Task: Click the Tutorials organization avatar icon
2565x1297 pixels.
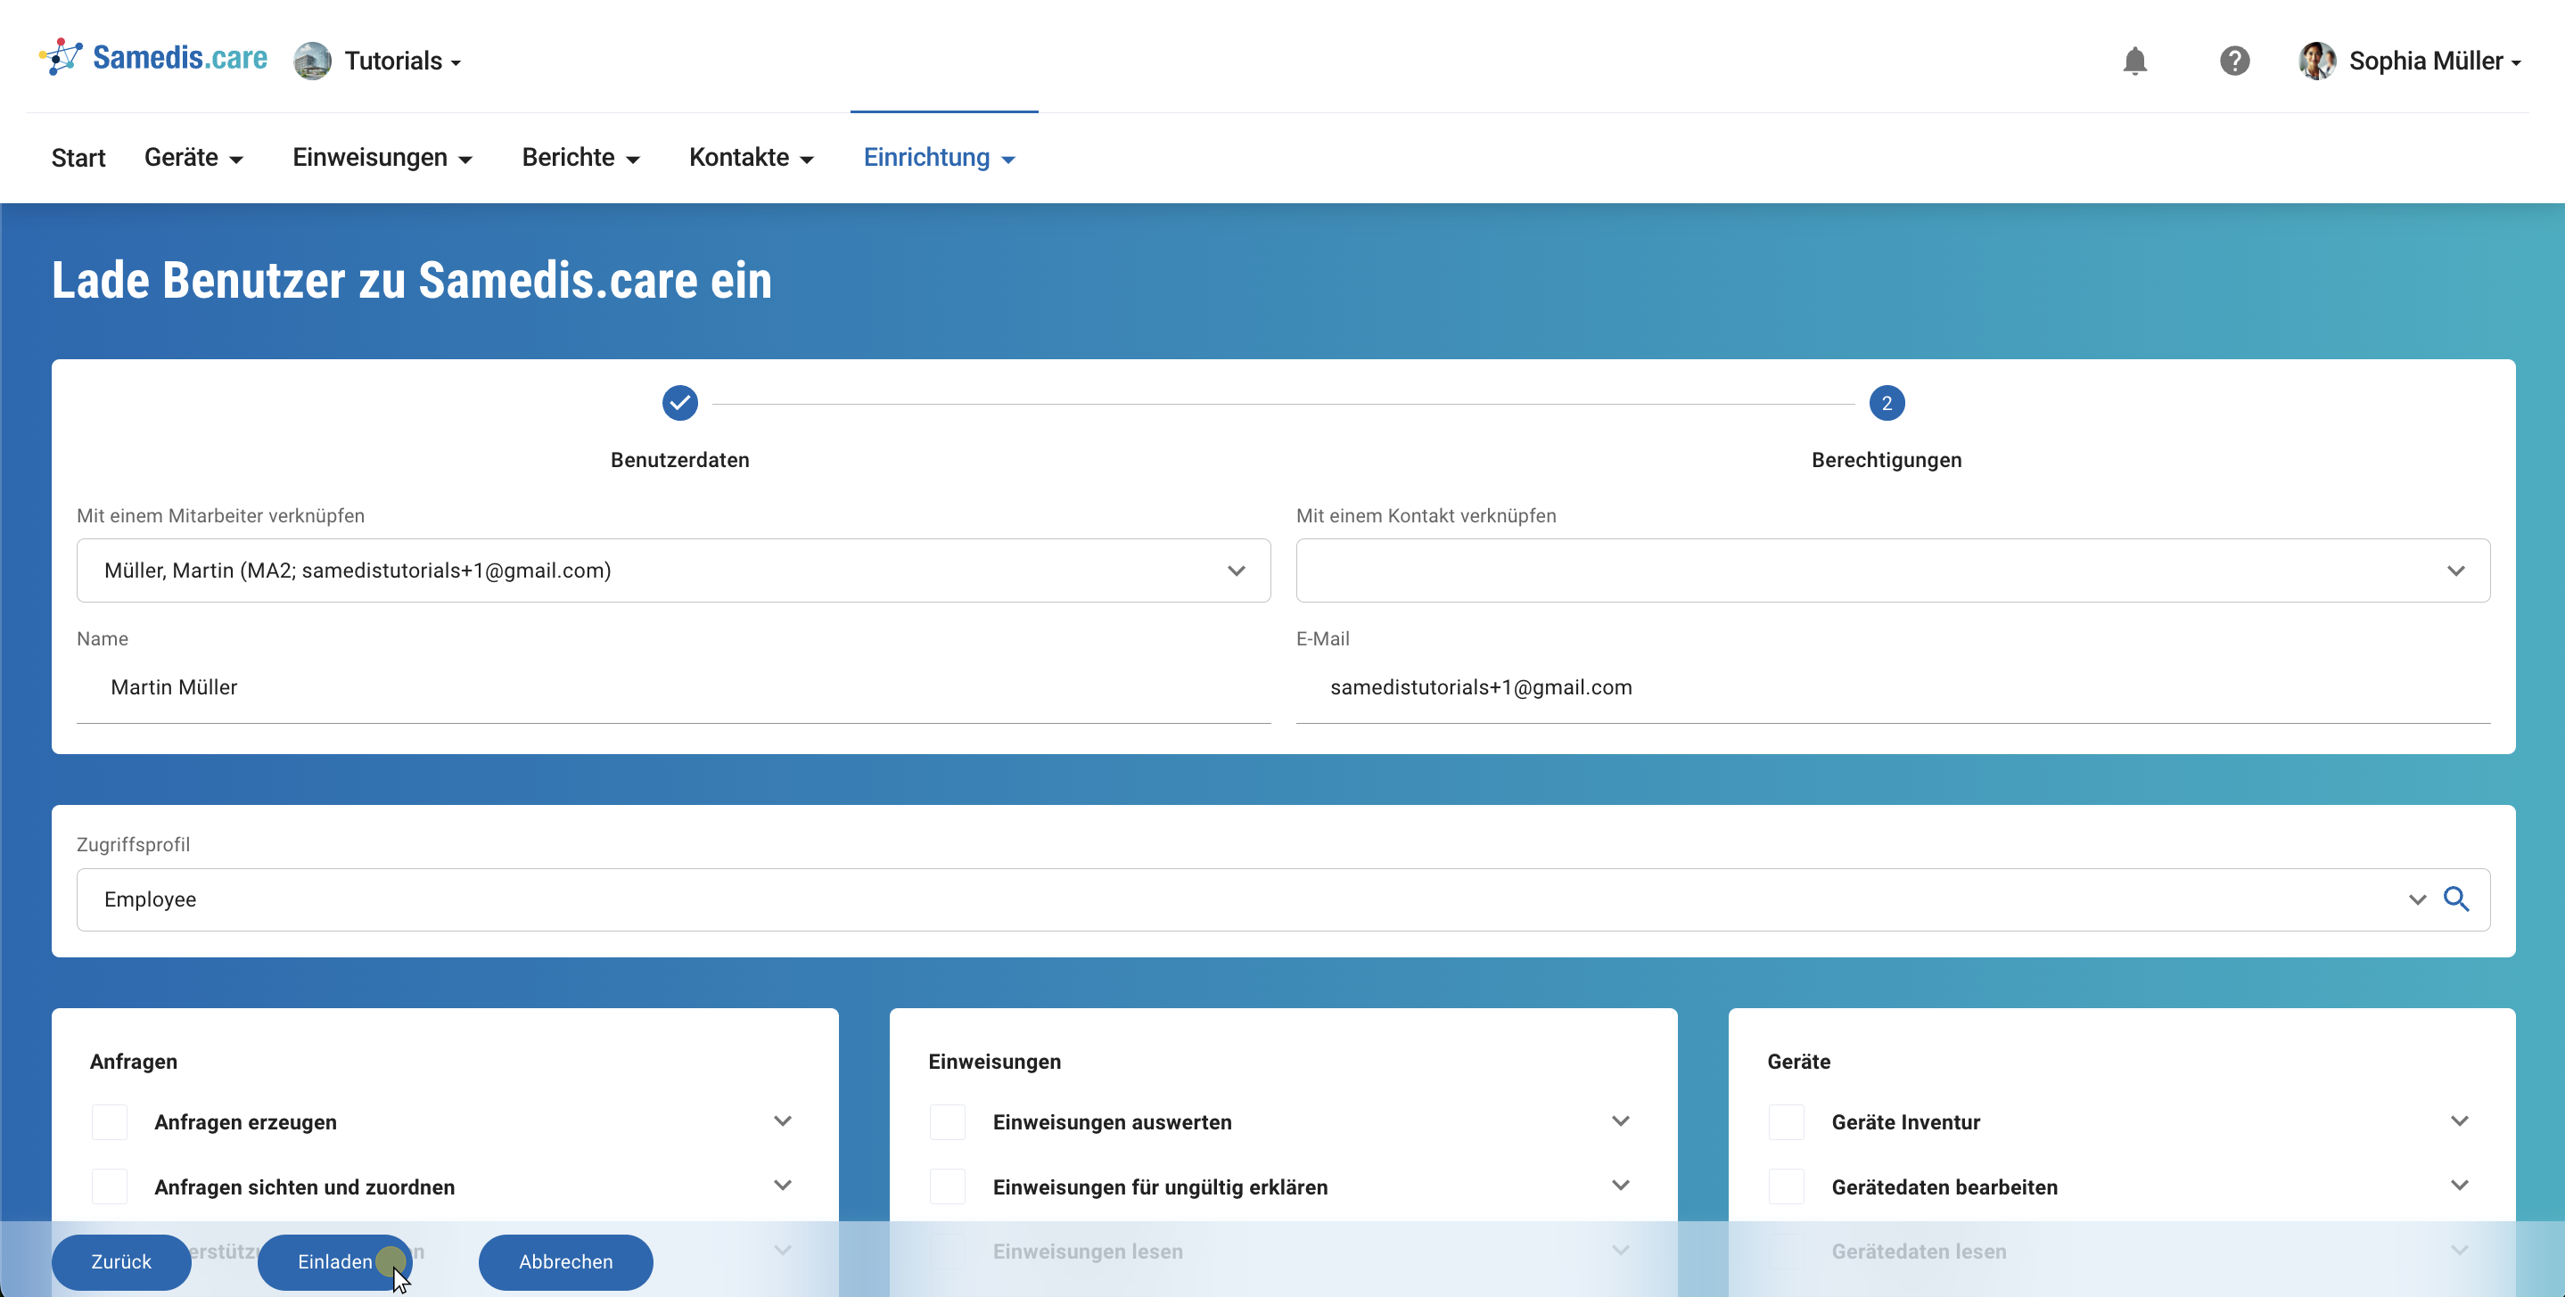Action: click(x=313, y=61)
